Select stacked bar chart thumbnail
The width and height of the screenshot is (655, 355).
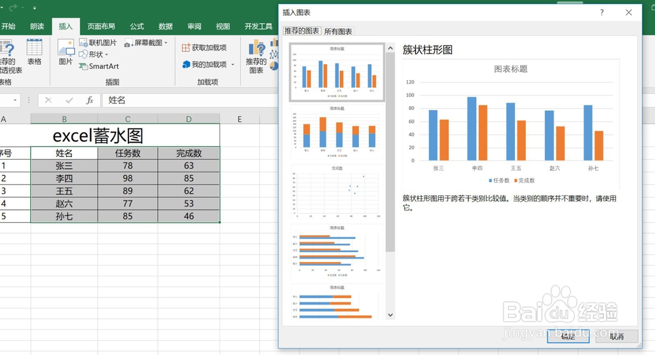point(337,301)
